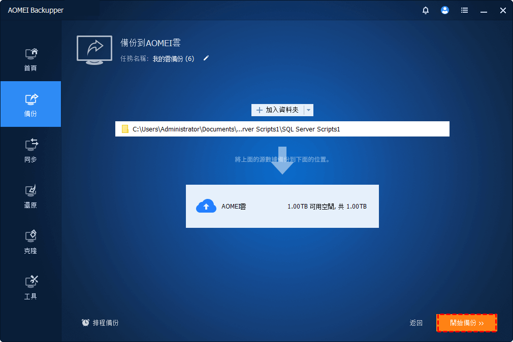Open the 工具 tools tab
513x342 pixels.
[31, 287]
